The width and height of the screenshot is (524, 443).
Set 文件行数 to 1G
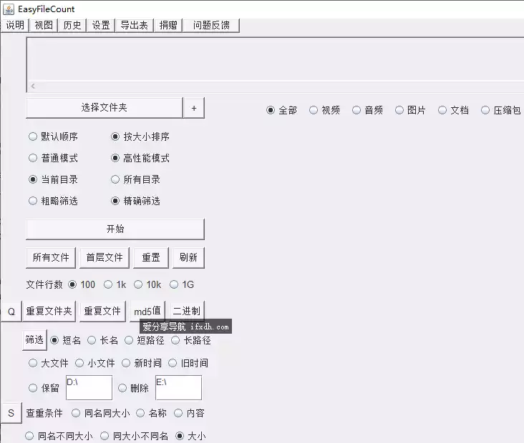[182, 284]
